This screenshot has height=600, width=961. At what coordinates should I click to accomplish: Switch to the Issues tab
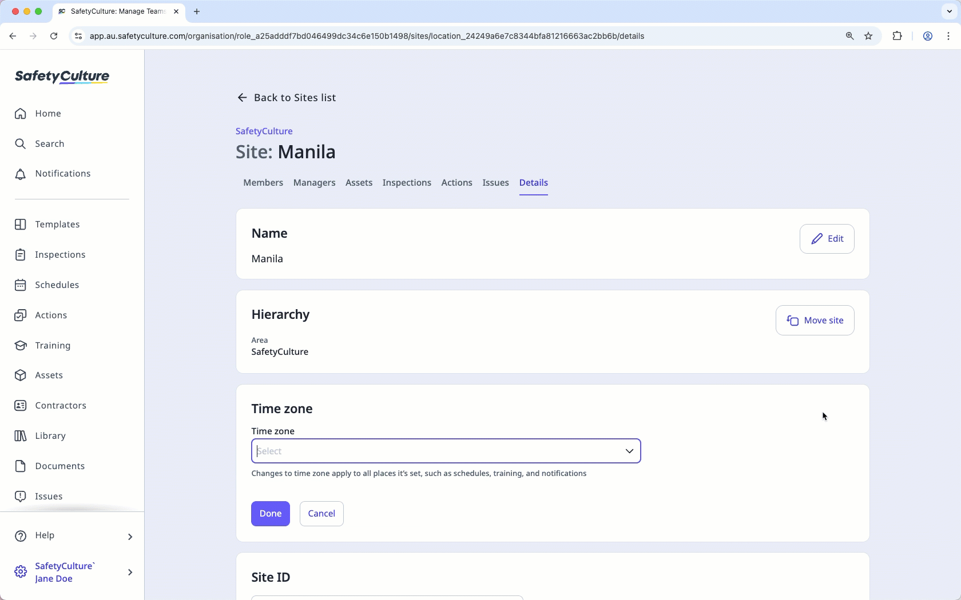(496, 183)
